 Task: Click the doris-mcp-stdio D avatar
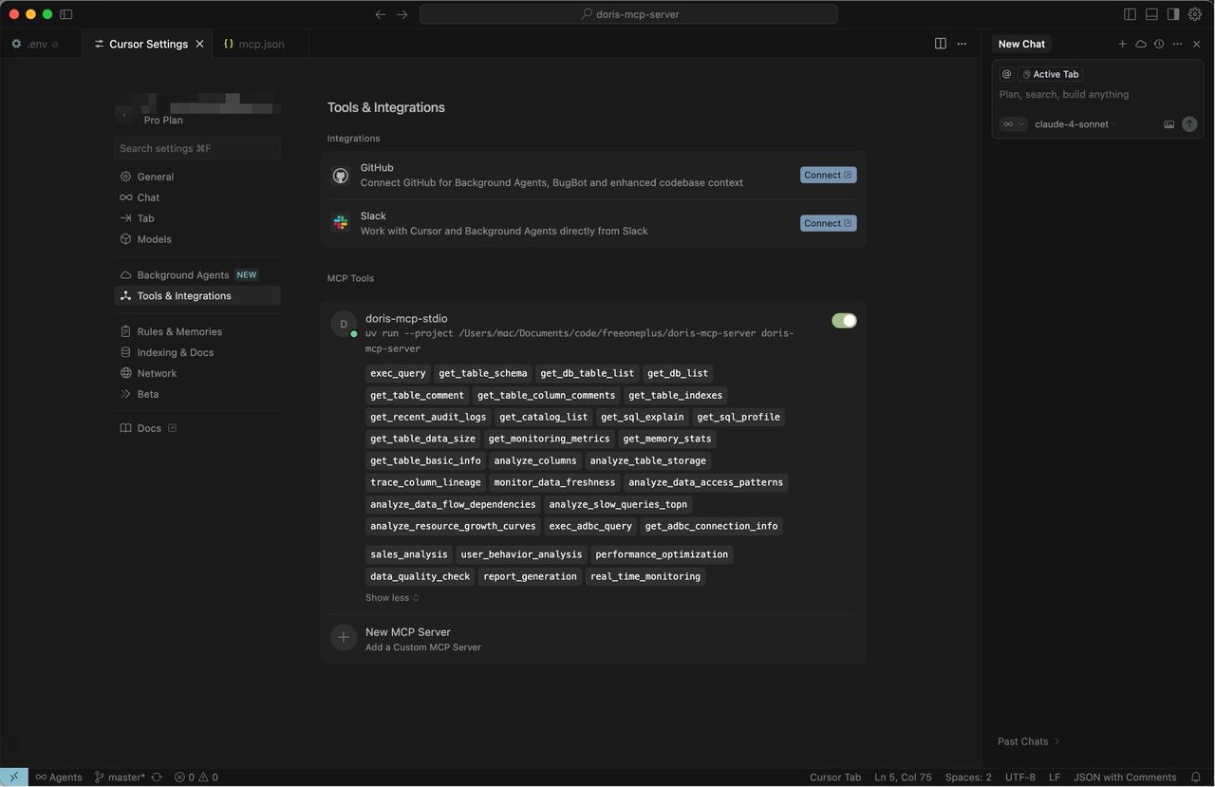pyautogui.click(x=344, y=325)
